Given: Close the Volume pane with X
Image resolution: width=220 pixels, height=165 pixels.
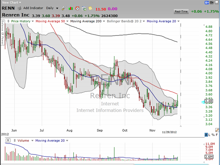Looking at the screenshot, I should (x=8, y=140).
